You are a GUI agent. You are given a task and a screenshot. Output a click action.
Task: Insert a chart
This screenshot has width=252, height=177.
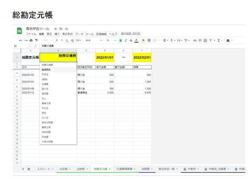coord(205,40)
